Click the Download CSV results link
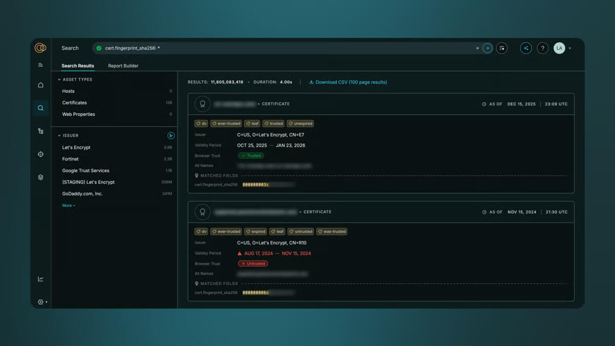Image resolution: width=615 pixels, height=346 pixels. (x=347, y=82)
